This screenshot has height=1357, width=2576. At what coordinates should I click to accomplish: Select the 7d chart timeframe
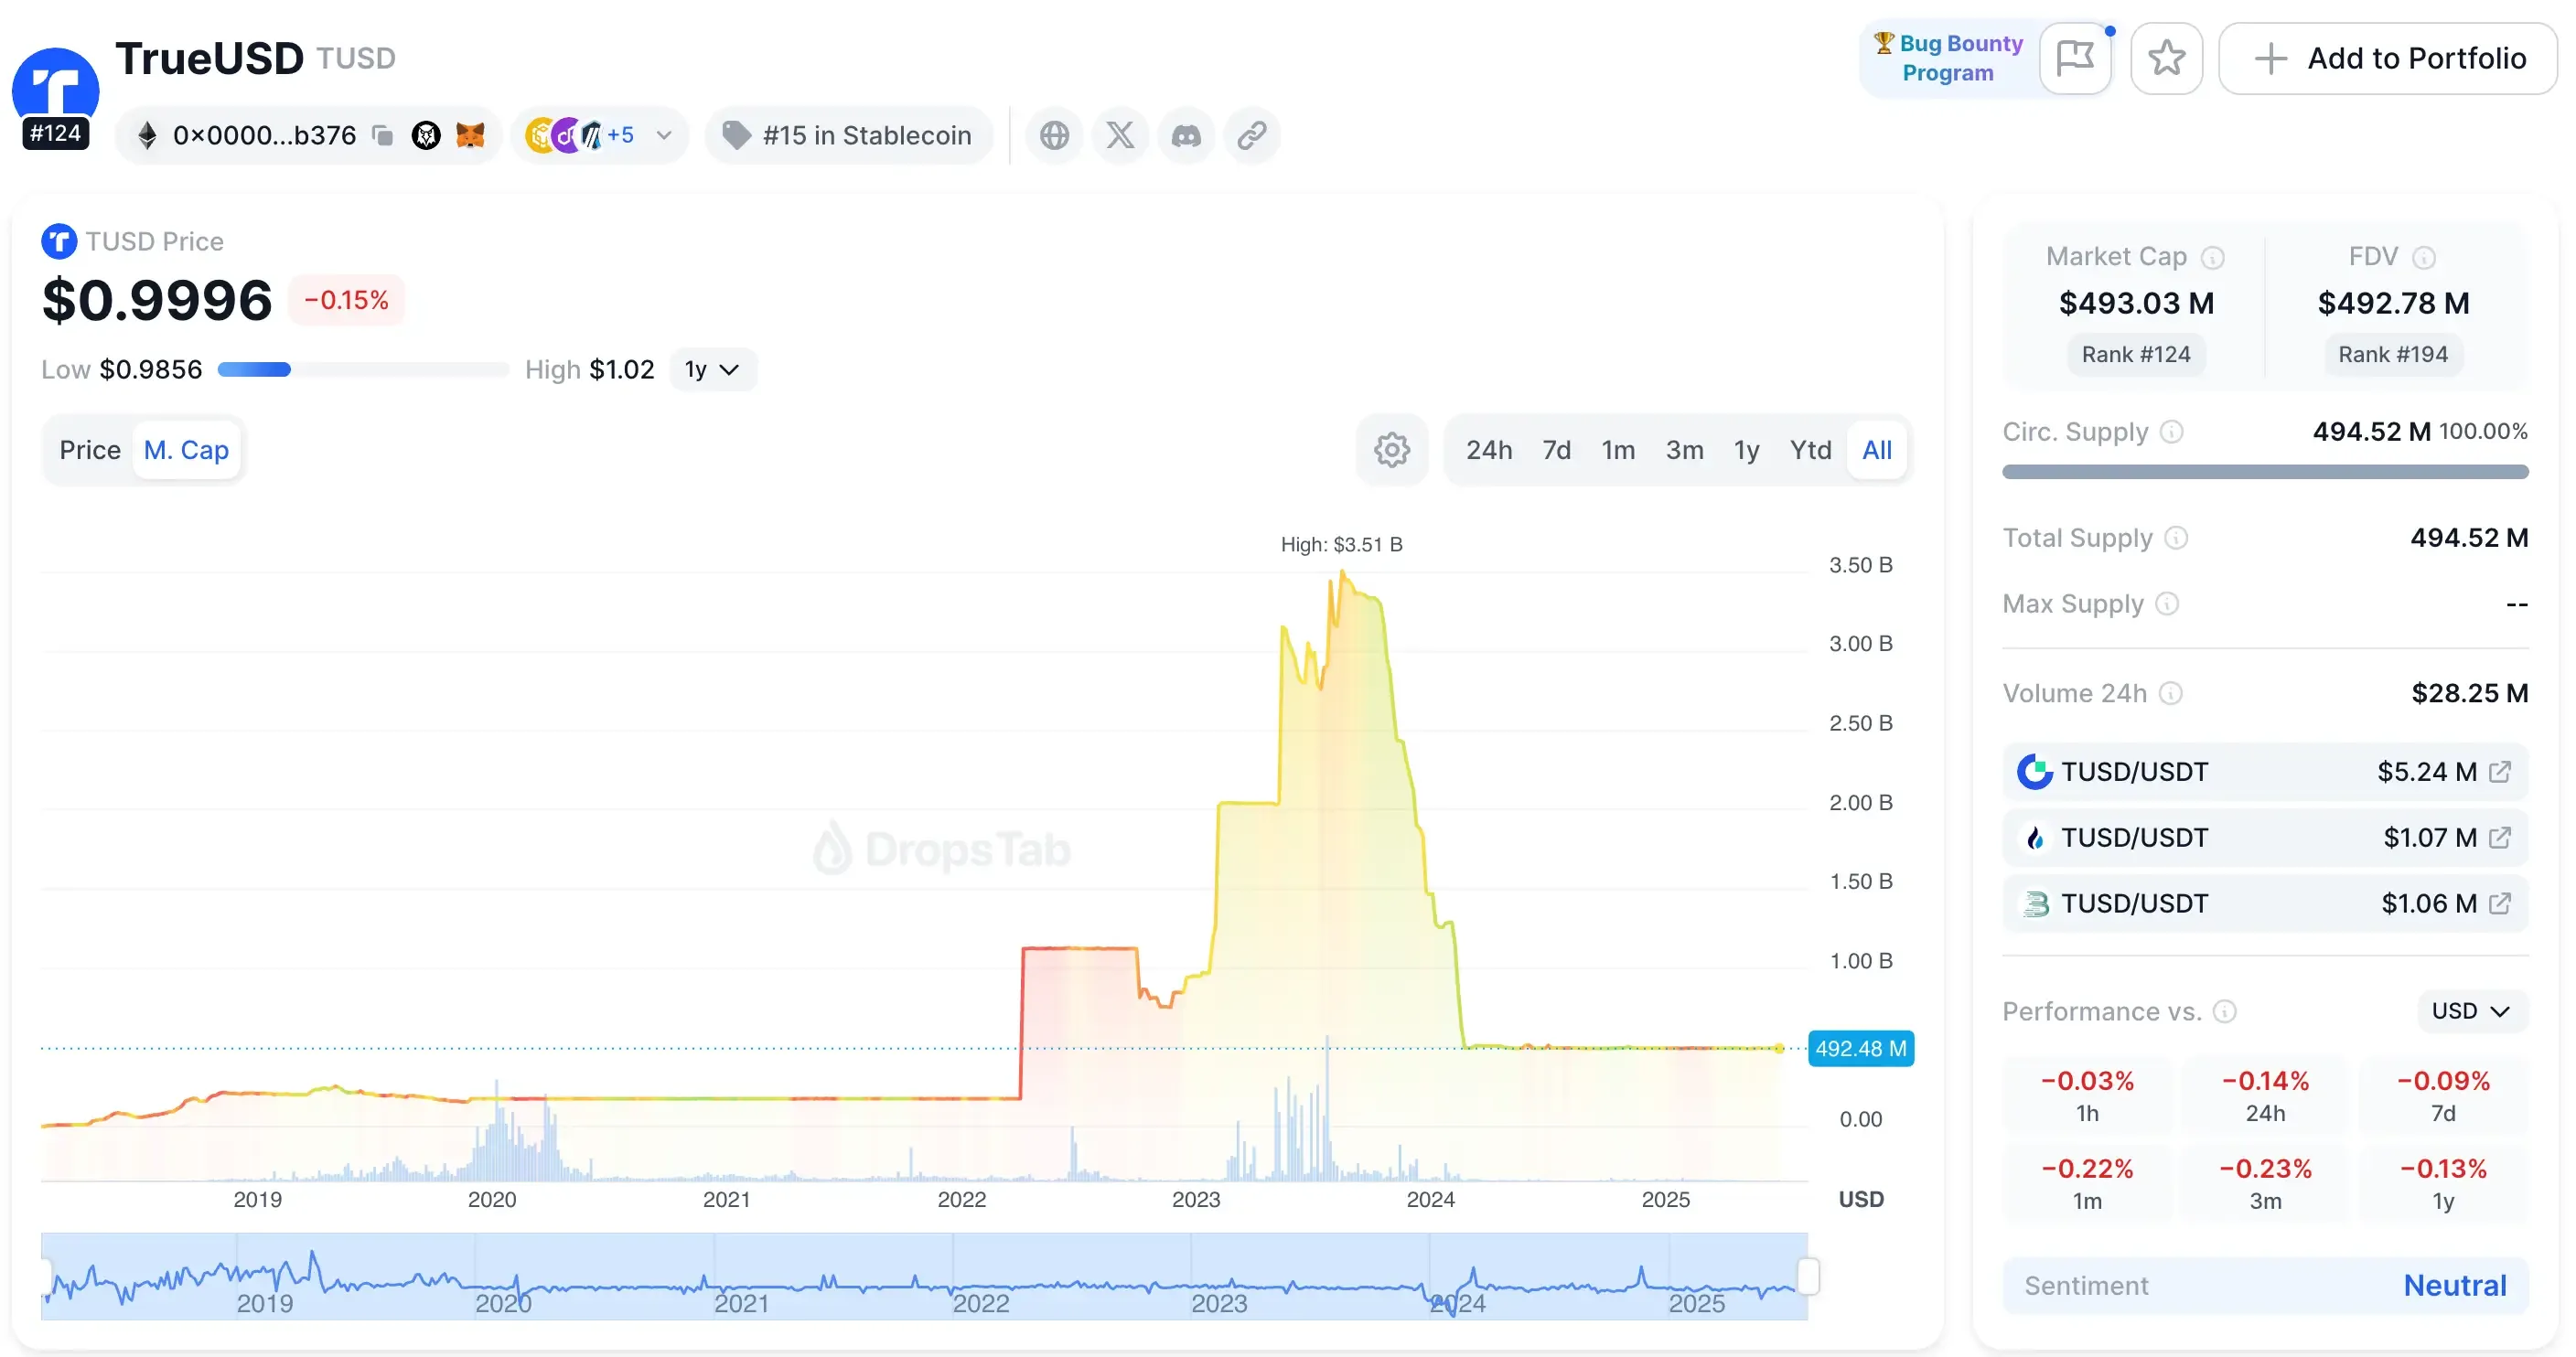tap(1556, 450)
